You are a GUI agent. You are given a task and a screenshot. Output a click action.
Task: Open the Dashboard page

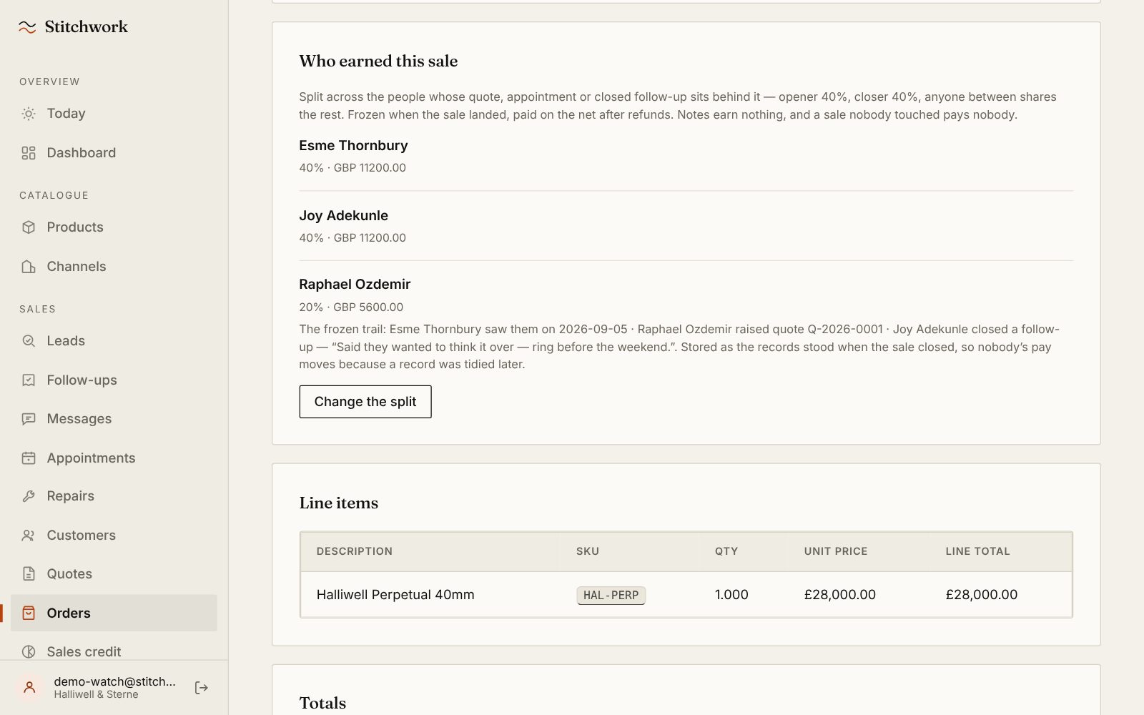[x=114, y=153]
